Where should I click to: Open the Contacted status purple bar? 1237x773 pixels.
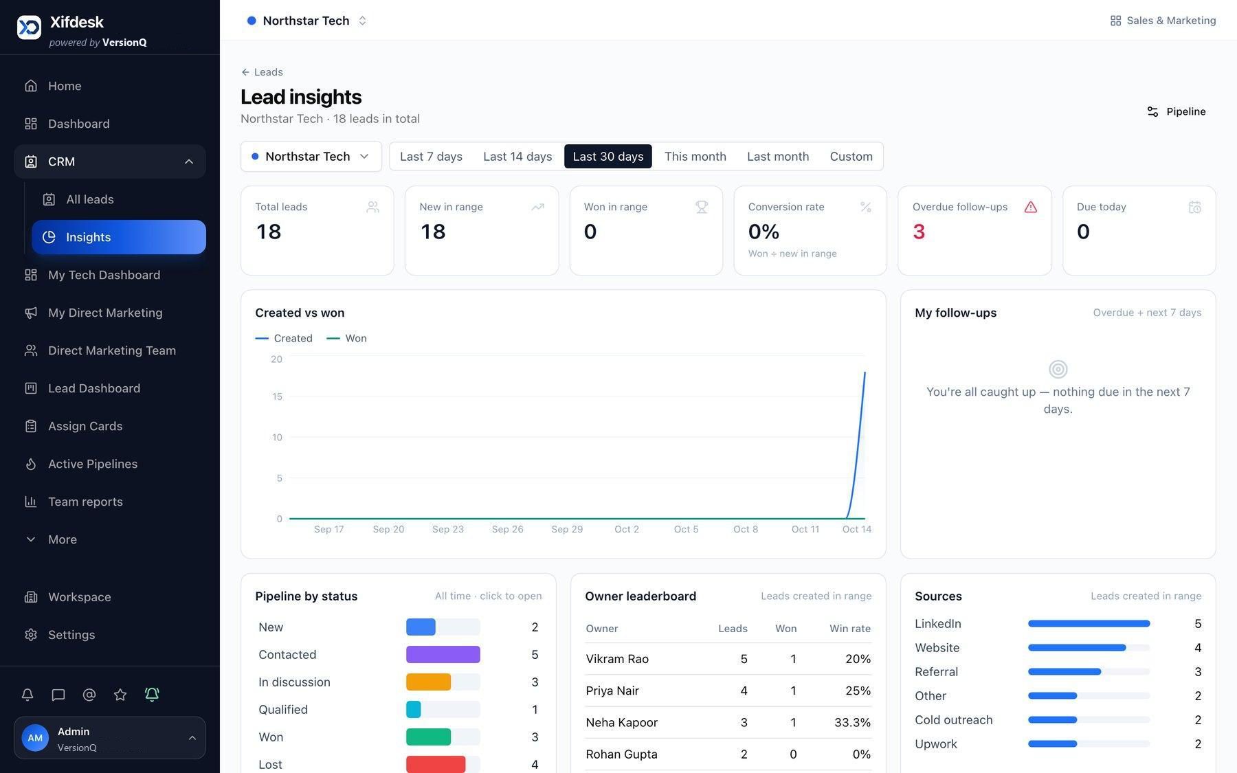click(443, 655)
